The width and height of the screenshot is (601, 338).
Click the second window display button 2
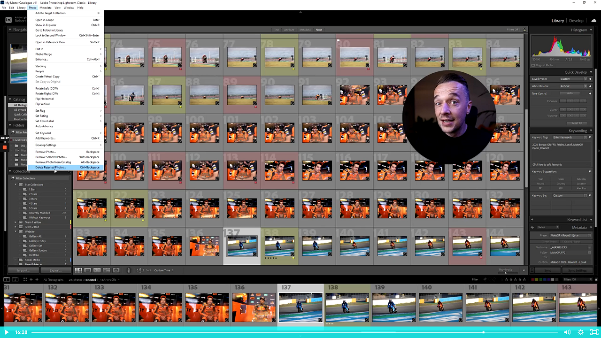click(15, 279)
